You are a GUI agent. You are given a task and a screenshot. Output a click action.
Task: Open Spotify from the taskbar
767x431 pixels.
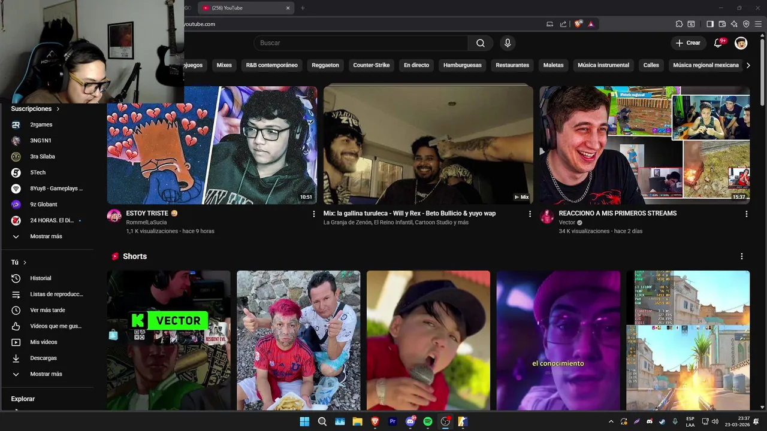coord(428,421)
